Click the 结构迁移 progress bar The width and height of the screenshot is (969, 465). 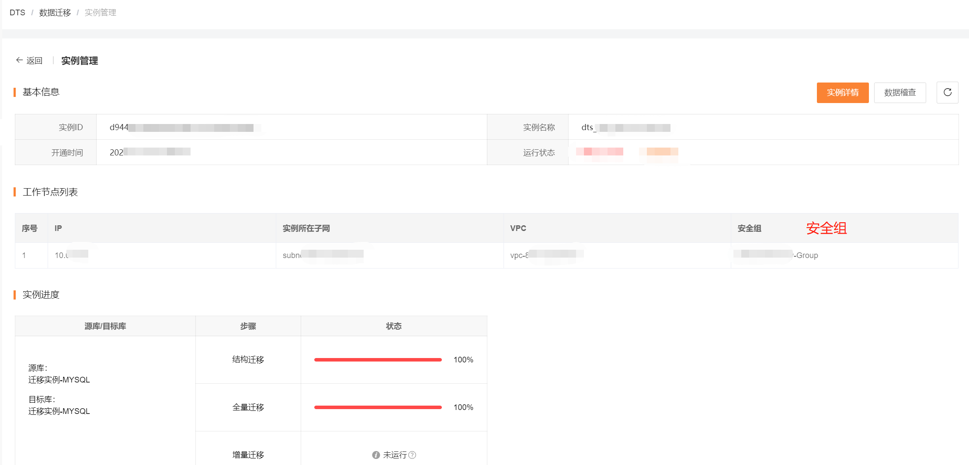tap(378, 360)
